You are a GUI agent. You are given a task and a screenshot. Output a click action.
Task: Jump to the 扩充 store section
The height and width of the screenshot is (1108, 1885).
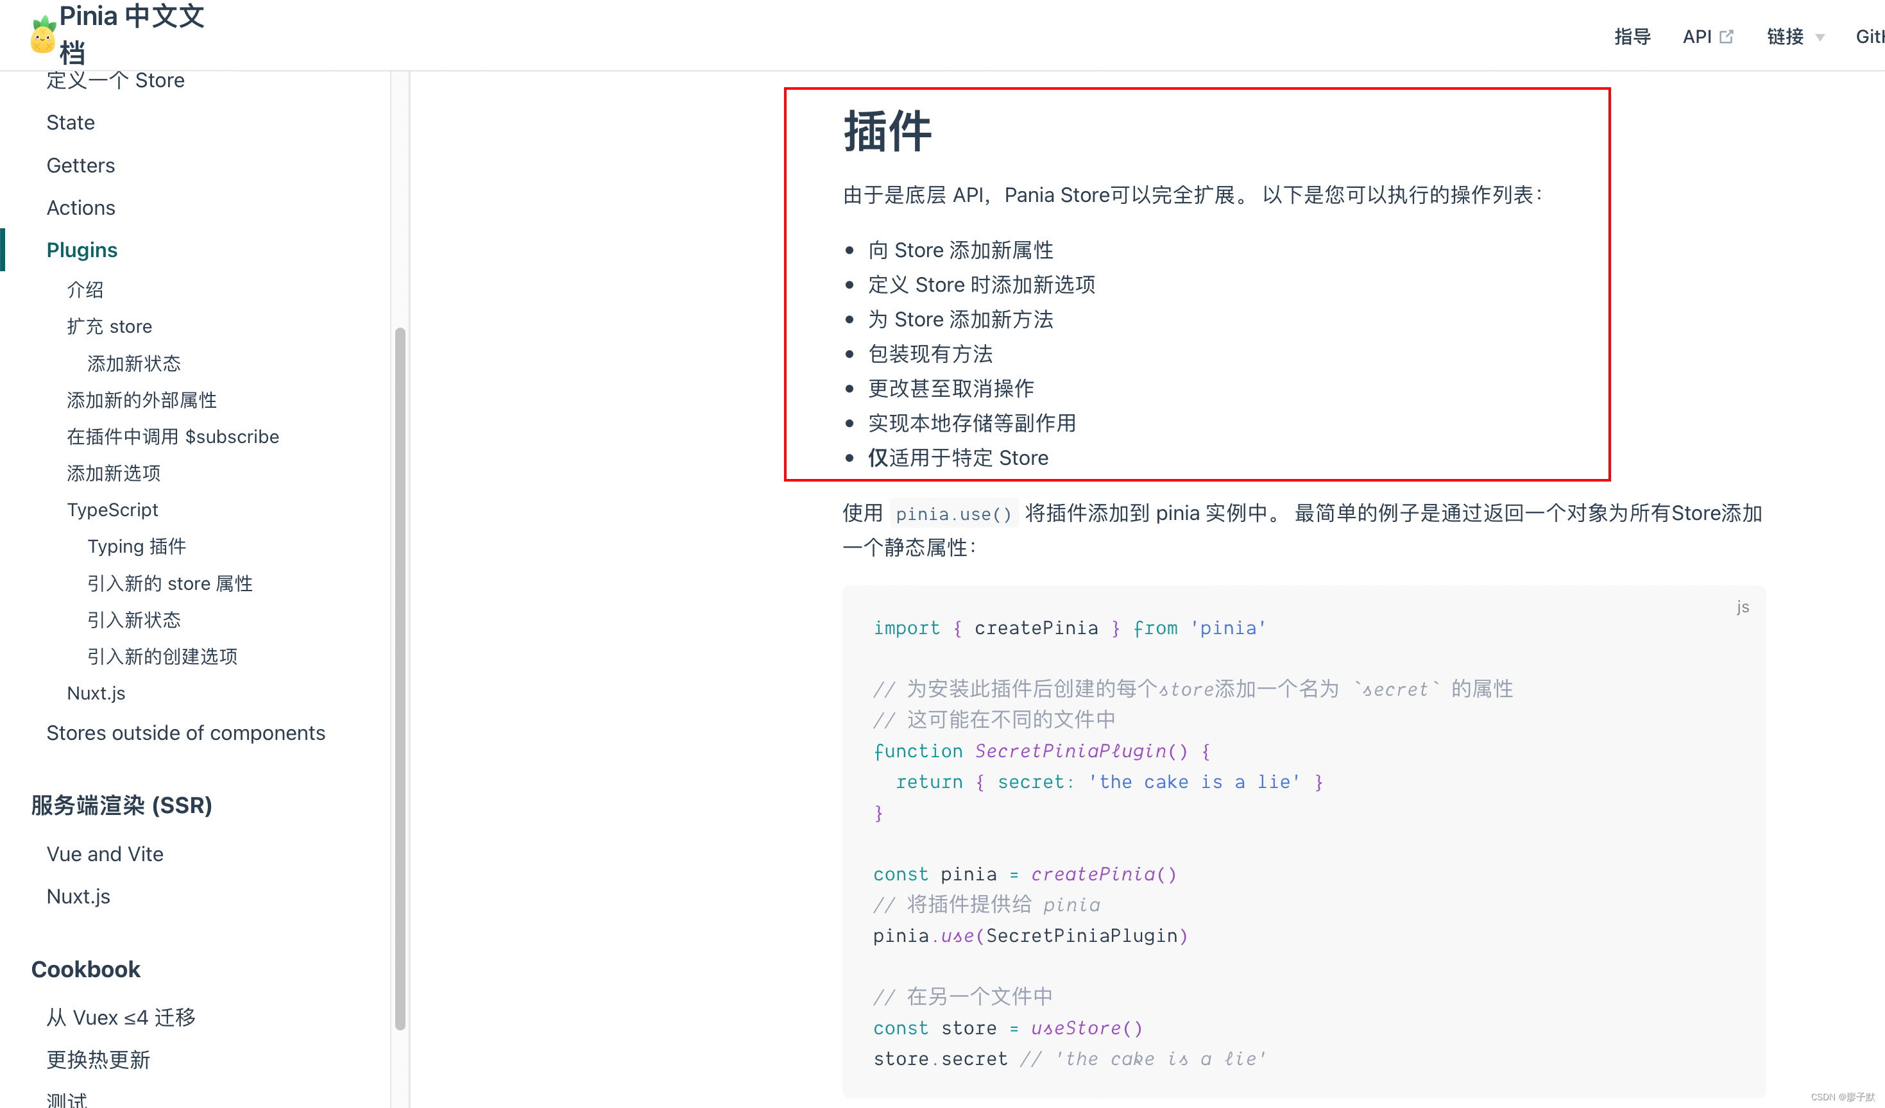[x=109, y=327]
